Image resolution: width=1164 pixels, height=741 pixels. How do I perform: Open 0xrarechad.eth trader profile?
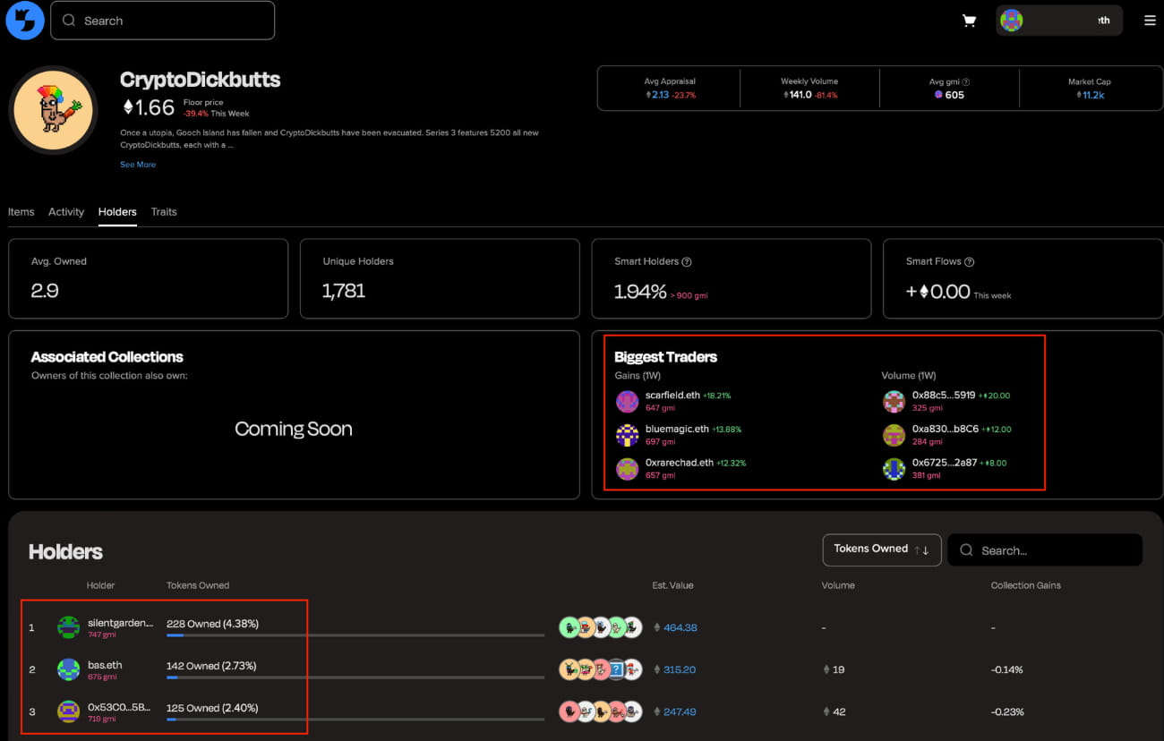coord(679,463)
